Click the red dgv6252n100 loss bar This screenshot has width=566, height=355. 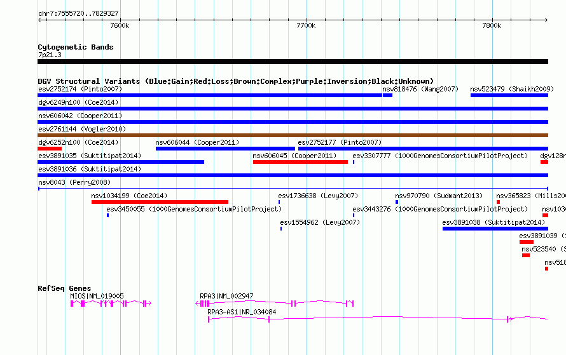tap(50, 149)
